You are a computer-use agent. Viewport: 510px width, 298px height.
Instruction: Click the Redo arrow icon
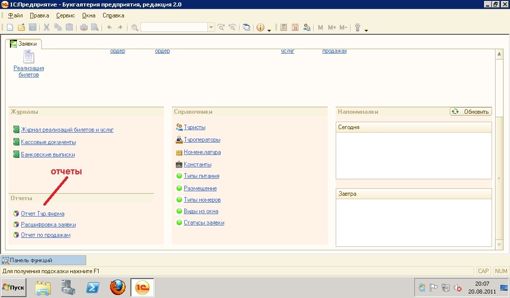120,27
